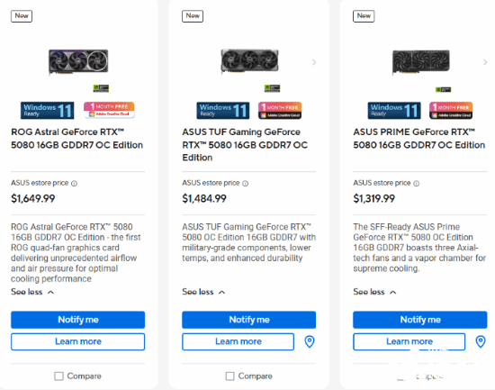Click Notify me for ASUS PRIME RTX 5080

[x=420, y=320]
